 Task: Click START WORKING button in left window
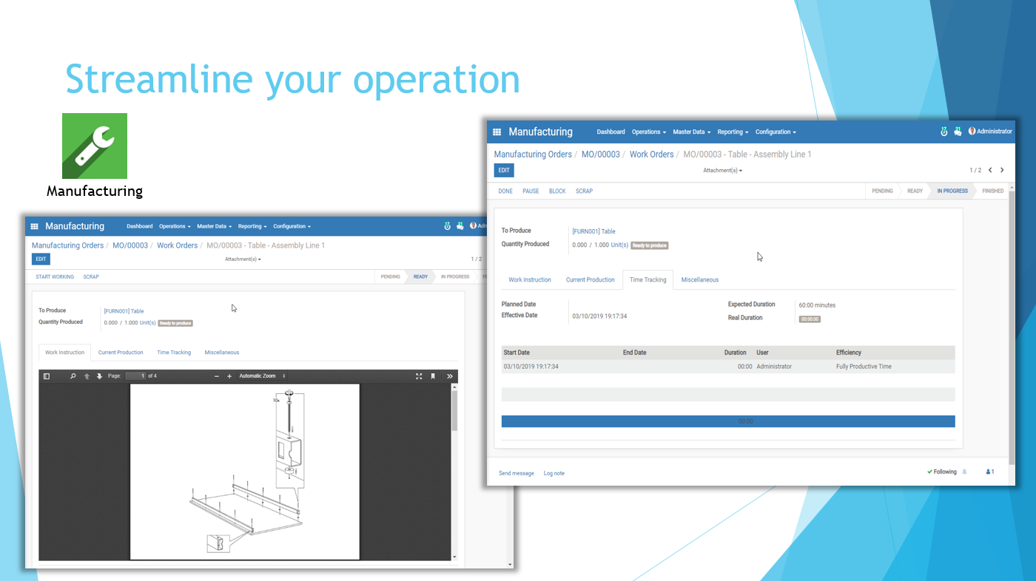[x=55, y=276]
